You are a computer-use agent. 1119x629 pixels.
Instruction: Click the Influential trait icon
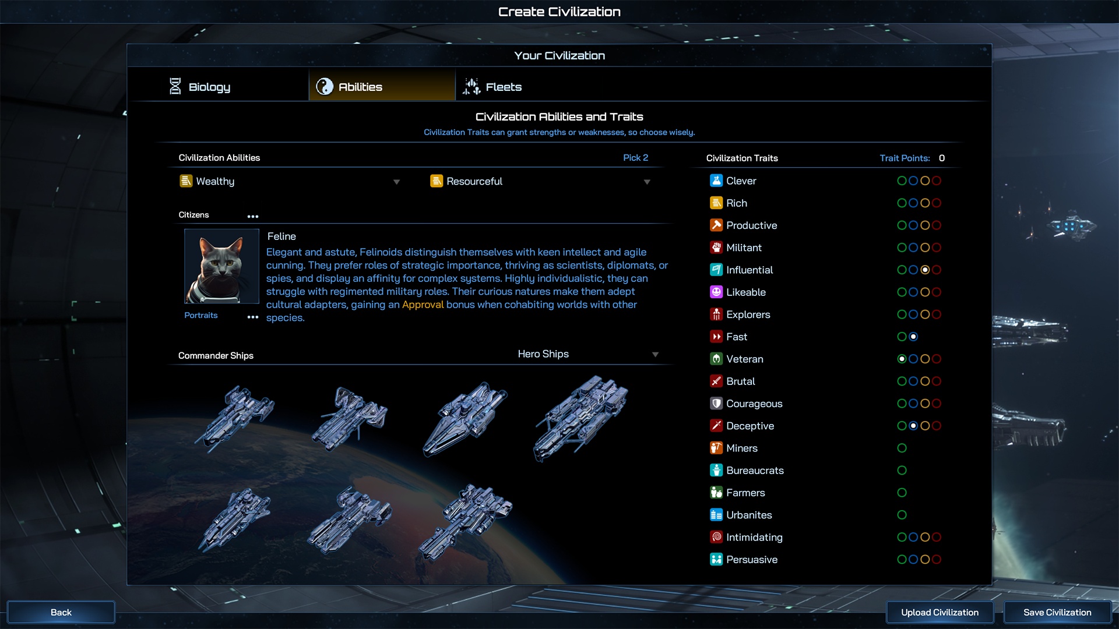716,270
